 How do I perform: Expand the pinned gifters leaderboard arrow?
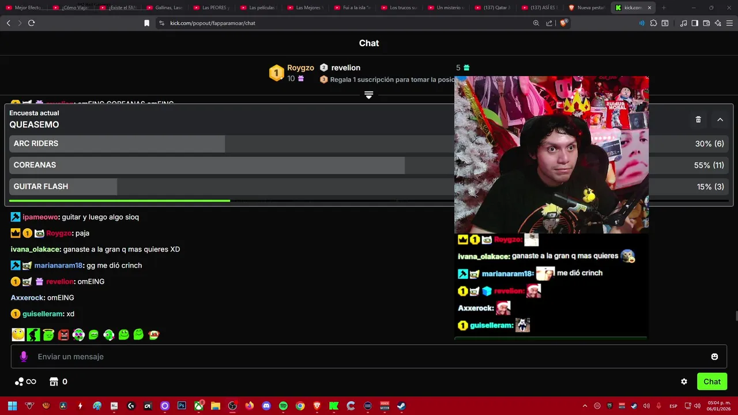pos(369,95)
